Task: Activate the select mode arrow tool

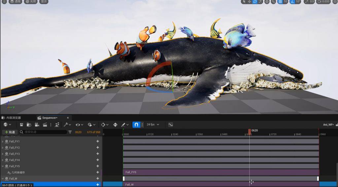Action: pos(244,2)
